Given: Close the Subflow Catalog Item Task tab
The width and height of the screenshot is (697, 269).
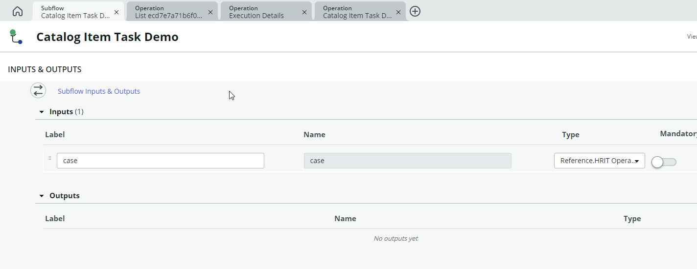Looking at the screenshot, I should pyautogui.click(x=116, y=12).
